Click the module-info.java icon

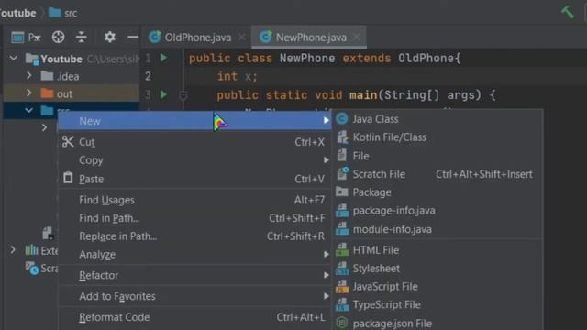coord(342,228)
